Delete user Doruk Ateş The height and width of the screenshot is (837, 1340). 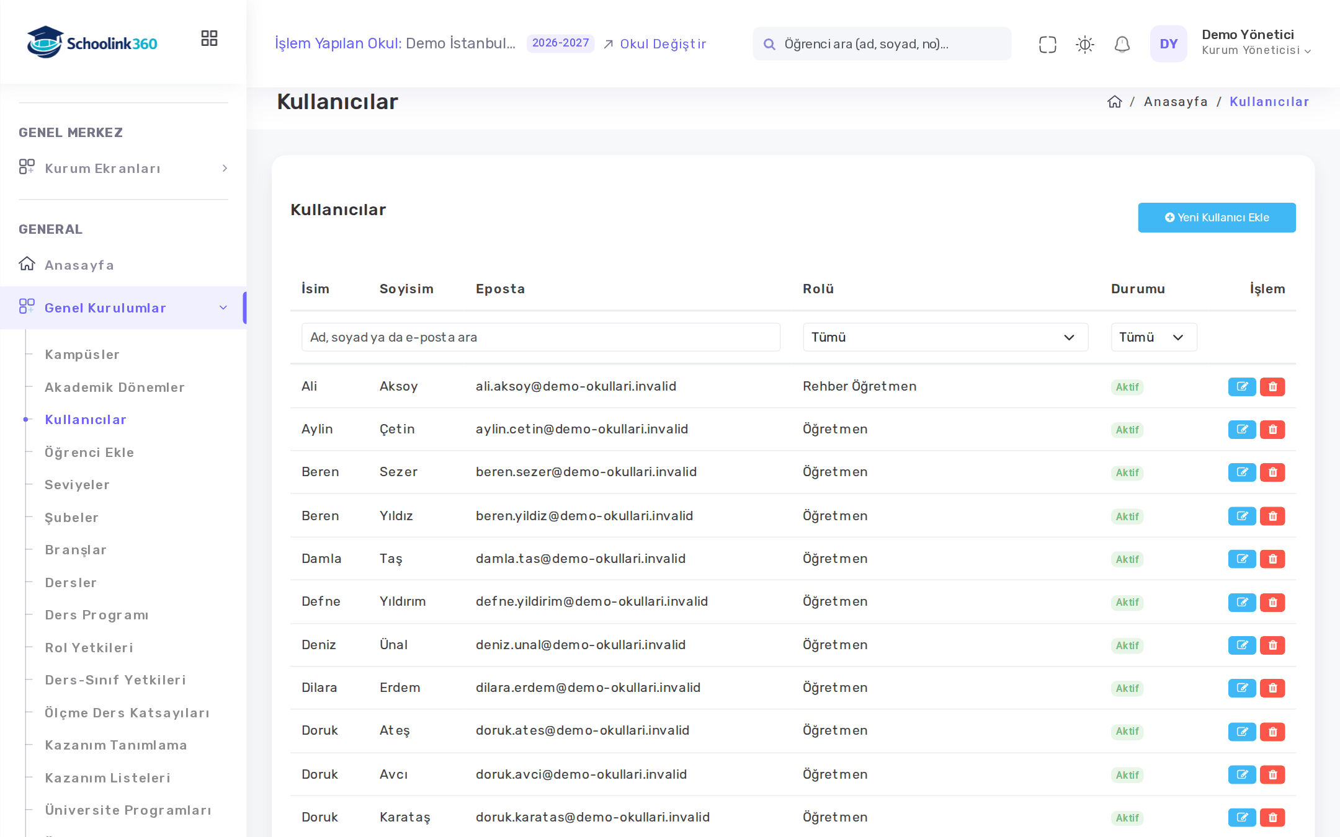[x=1272, y=731]
